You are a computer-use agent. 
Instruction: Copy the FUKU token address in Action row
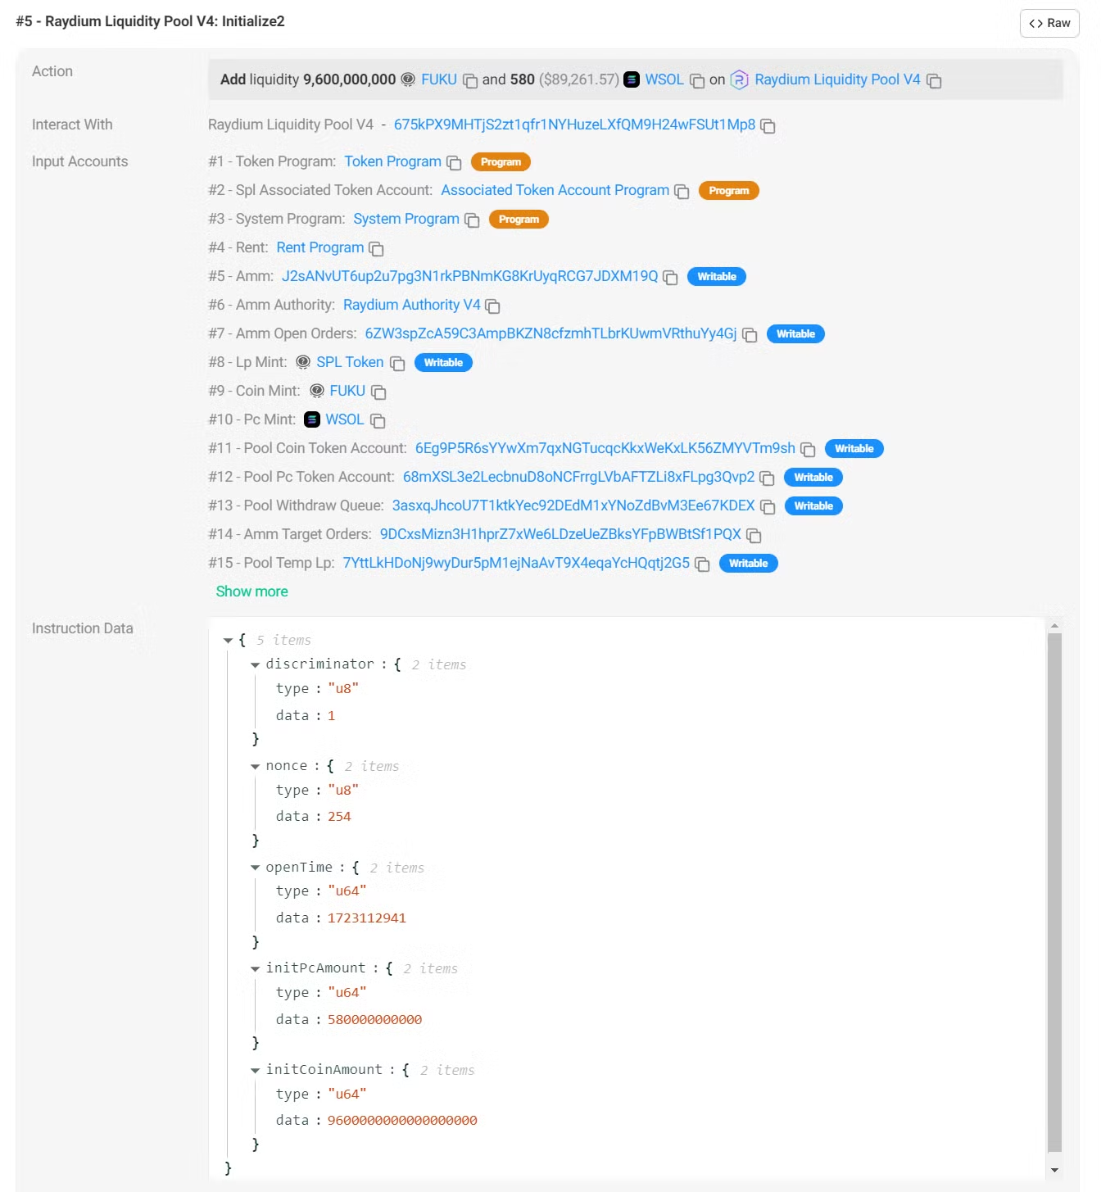point(470,81)
